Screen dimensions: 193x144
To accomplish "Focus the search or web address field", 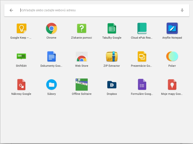I will pos(98,10).
